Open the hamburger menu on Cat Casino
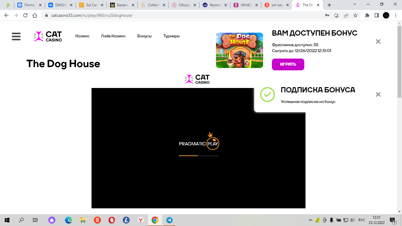This screenshot has height=226, width=402. 16,36
